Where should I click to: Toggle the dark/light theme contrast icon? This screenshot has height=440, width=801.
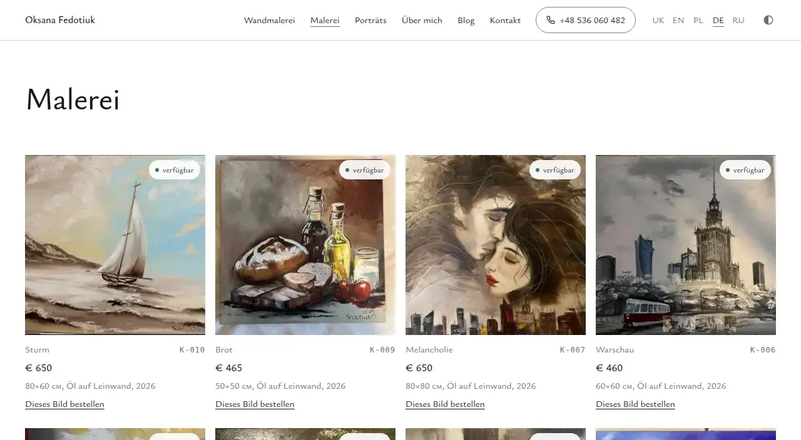[x=768, y=20]
